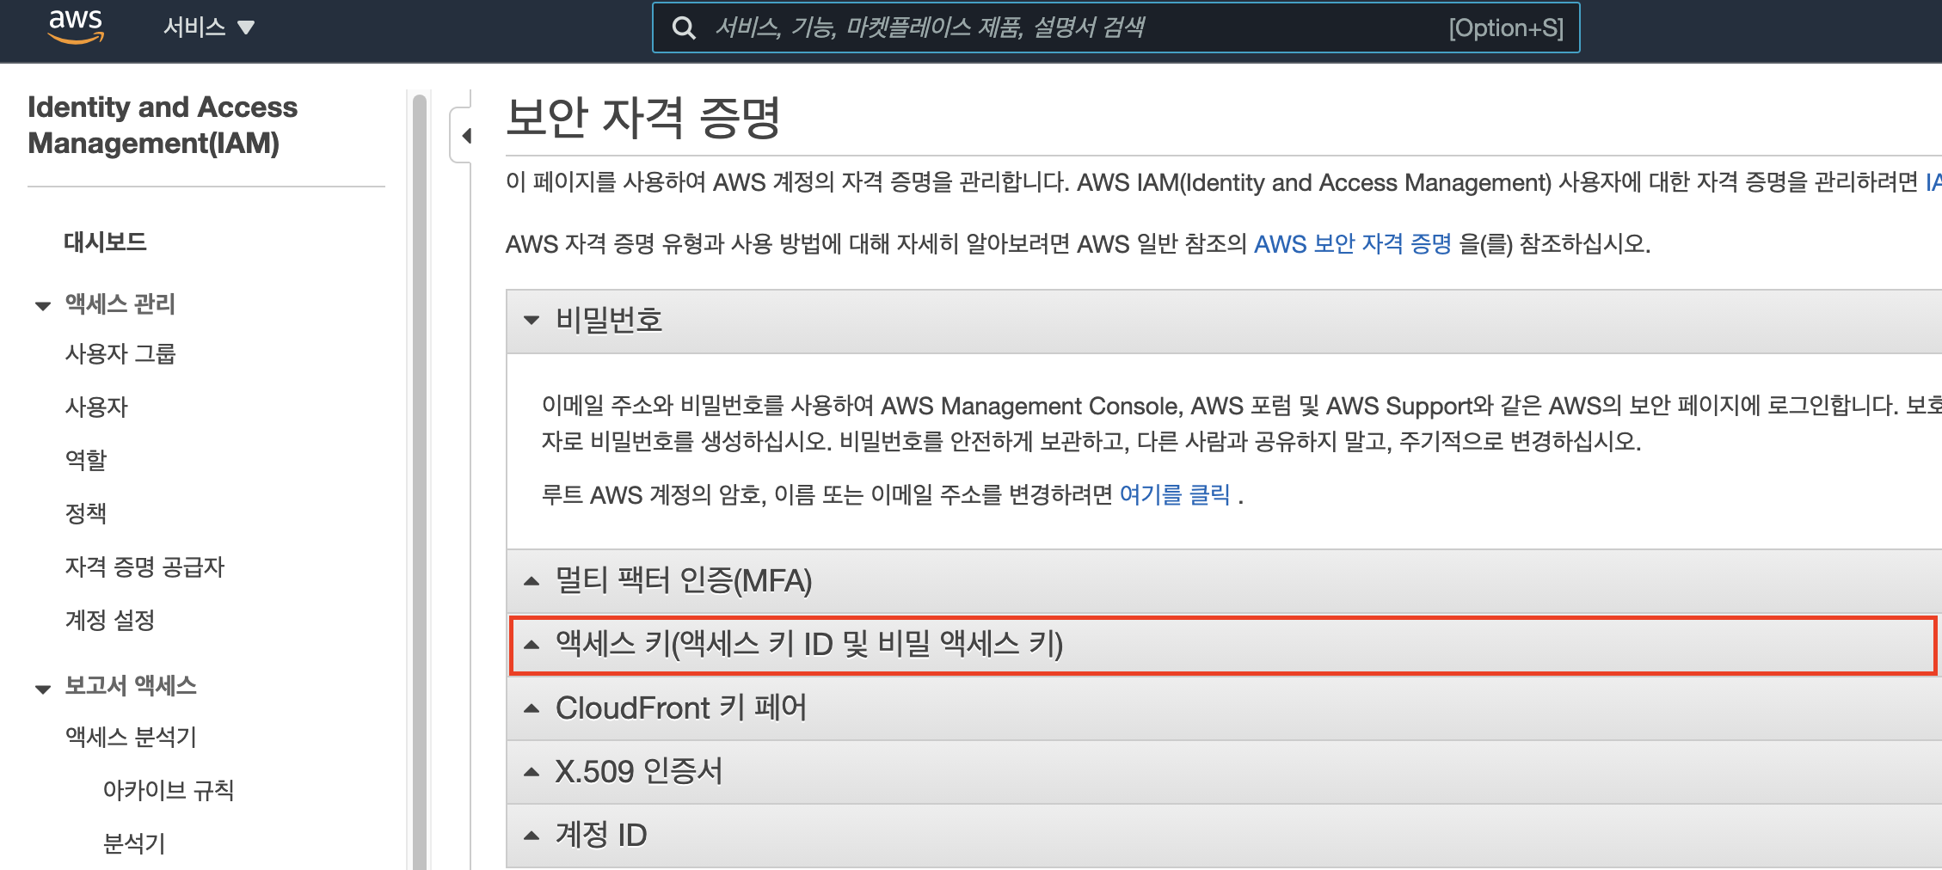Collapse the 비밀번호 section
This screenshot has height=870, width=1942.
[x=1224, y=321]
